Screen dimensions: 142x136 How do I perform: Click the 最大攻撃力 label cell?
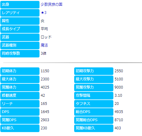[x=94, y=79]
